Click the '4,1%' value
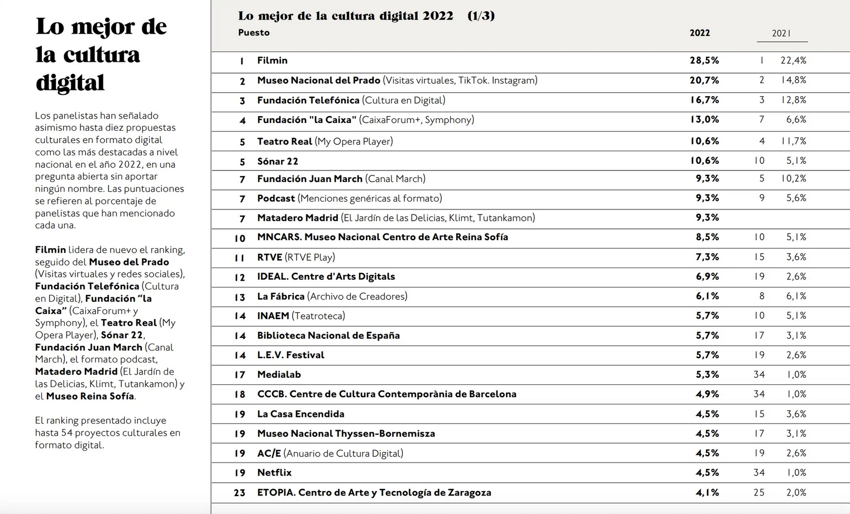The image size is (850, 514). point(707,493)
